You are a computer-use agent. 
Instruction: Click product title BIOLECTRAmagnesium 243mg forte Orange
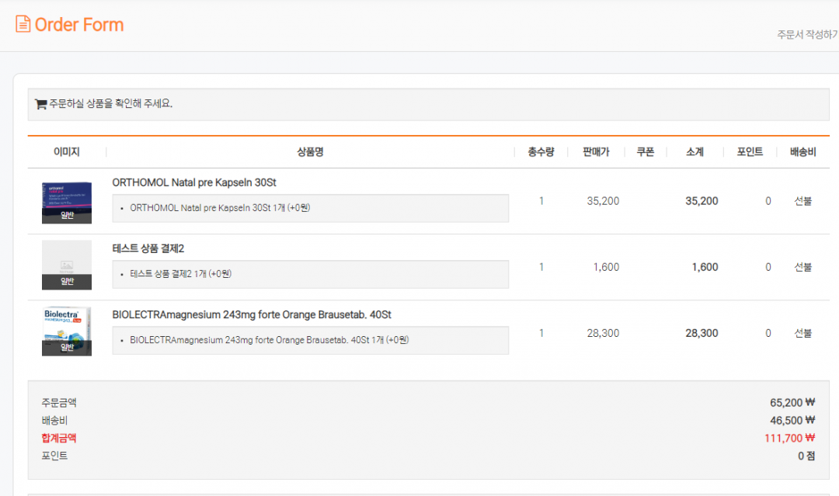(252, 315)
